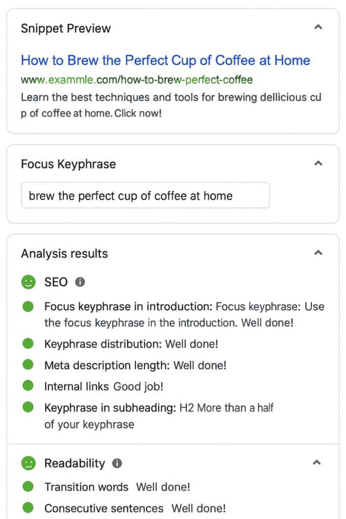Open the snippet title link about brewing coffee

(165, 60)
